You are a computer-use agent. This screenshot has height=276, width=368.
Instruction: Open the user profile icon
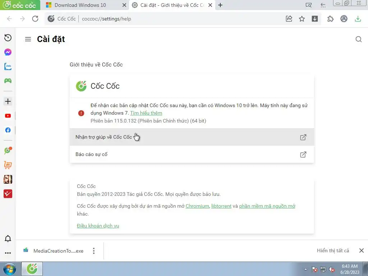click(x=344, y=19)
